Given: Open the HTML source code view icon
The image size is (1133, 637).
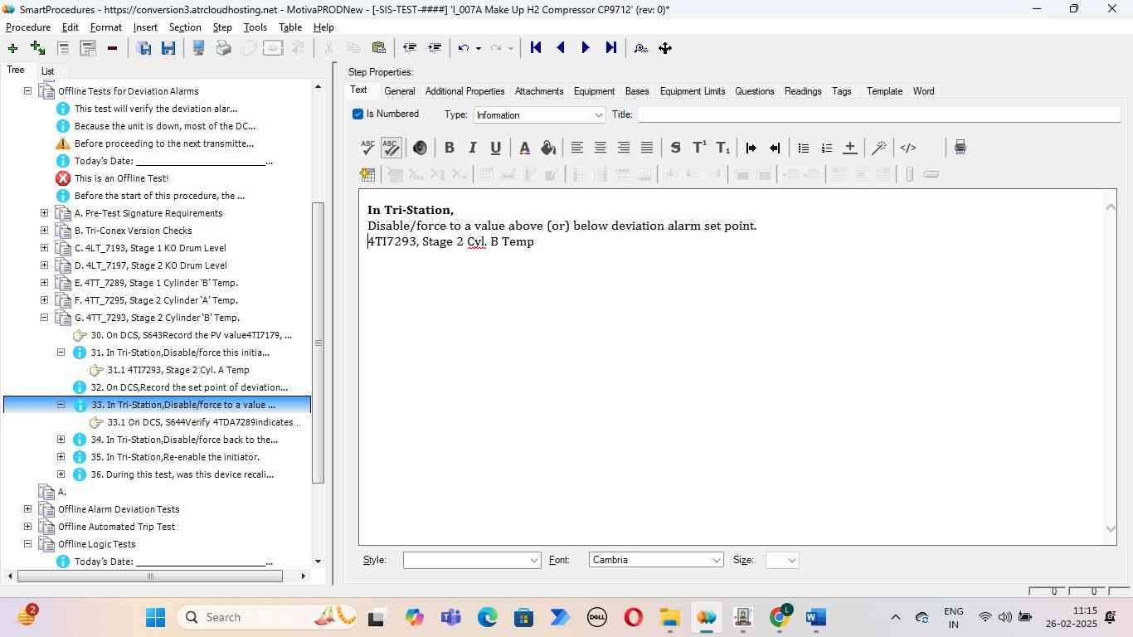Looking at the screenshot, I should tap(908, 148).
